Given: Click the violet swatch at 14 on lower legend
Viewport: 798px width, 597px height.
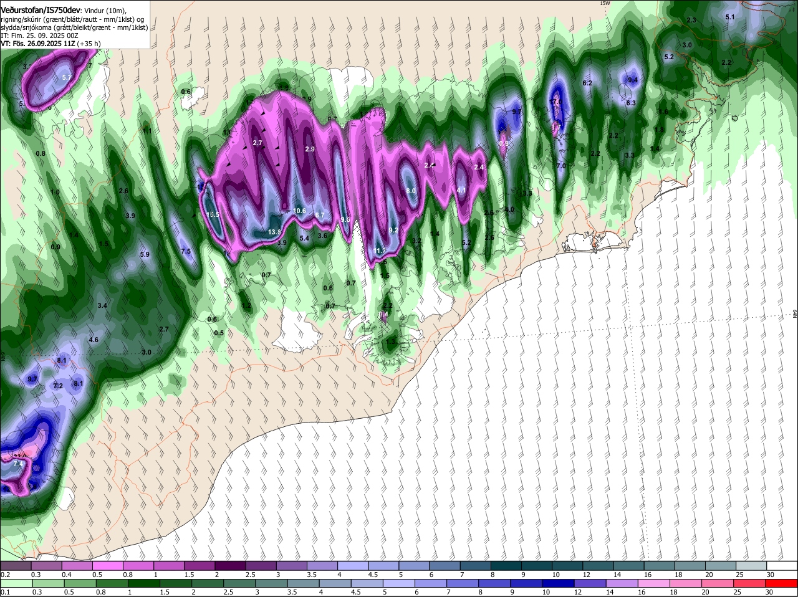Looking at the screenshot, I should point(623,583).
